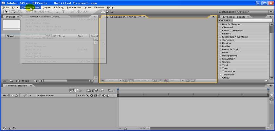Expand the Color Correction category
Screen dimensions: 275x131
point(220,30)
